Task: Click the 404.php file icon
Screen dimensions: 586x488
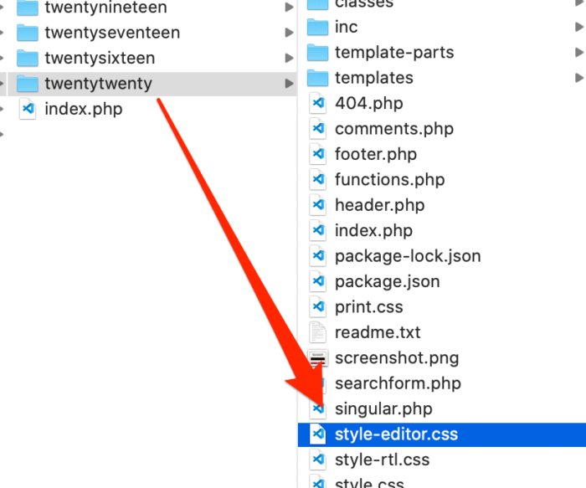Action: tap(318, 104)
